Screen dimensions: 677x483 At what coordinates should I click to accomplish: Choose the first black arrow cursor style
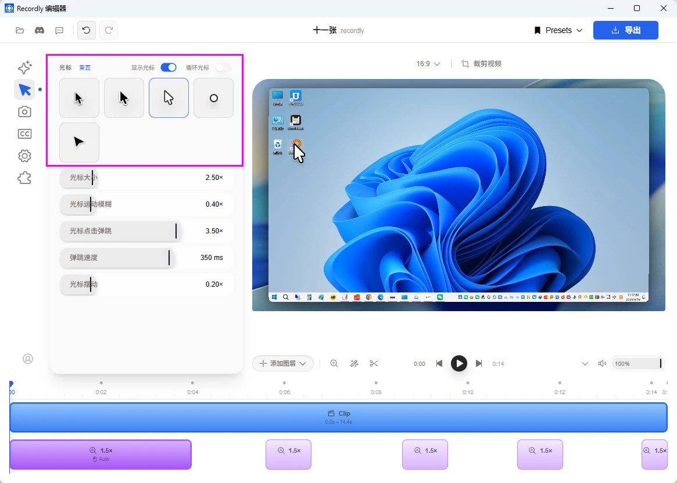79,98
